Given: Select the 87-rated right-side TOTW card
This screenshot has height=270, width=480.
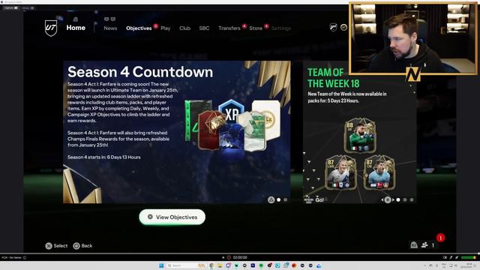Looking at the screenshot, I should tap(379, 172).
